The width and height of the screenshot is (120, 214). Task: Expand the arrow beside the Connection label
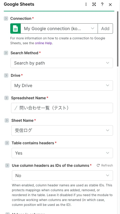[6, 18]
